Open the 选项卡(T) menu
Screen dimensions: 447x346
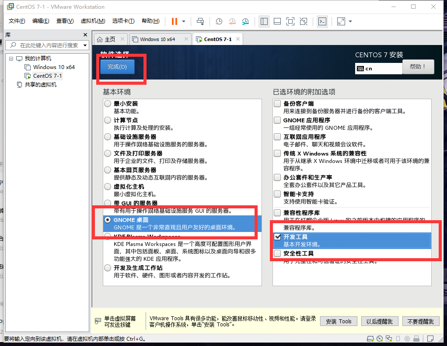(123, 21)
